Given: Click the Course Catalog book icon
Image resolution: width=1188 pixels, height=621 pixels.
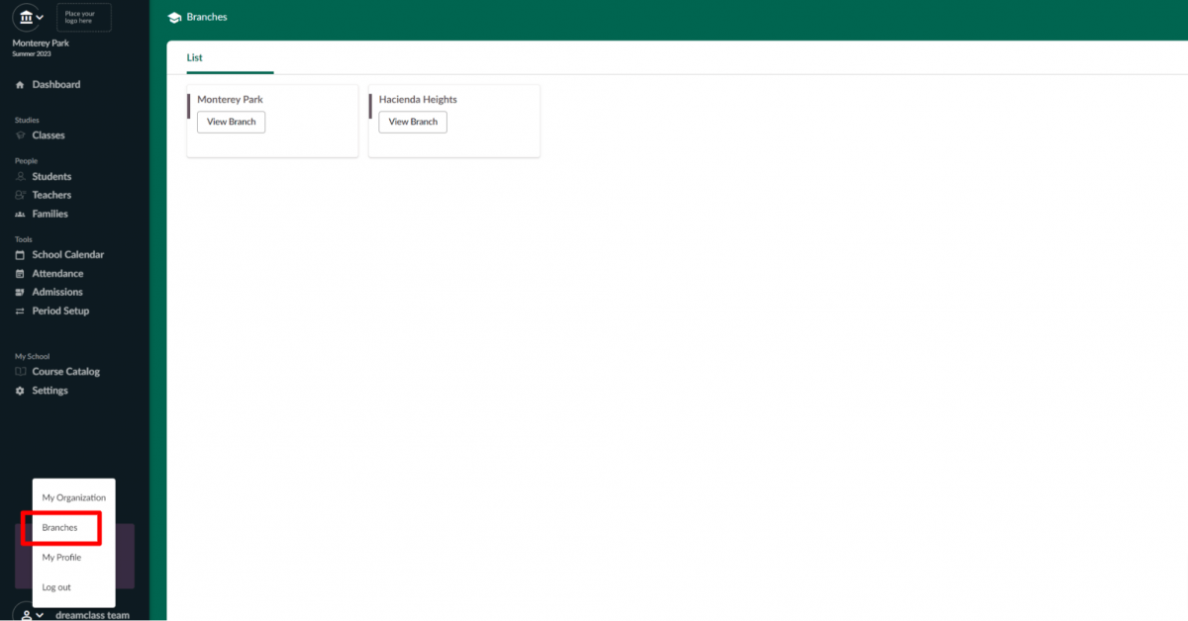Looking at the screenshot, I should coord(20,372).
